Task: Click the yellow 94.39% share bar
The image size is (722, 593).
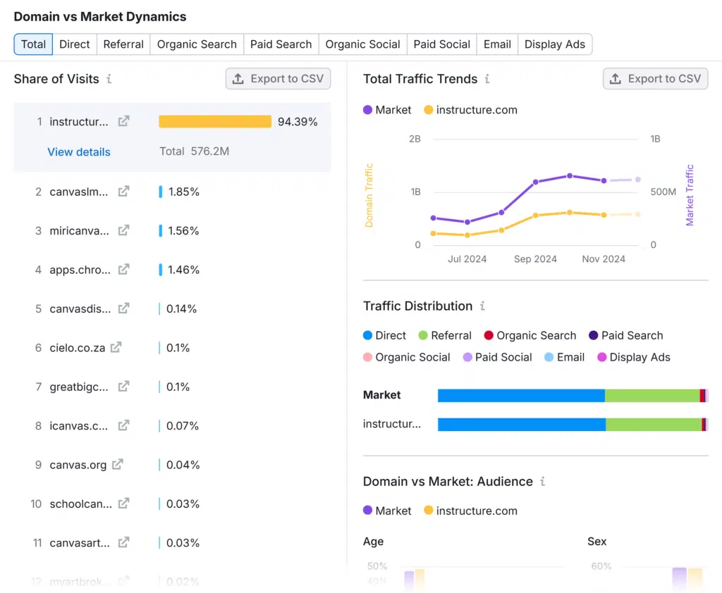Action: [x=215, y=122]
